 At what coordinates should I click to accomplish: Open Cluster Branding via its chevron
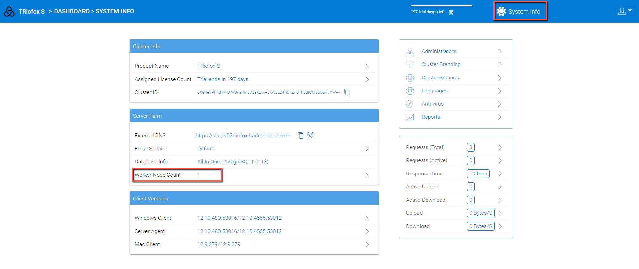pyautogui.click(x=500, y=64)
